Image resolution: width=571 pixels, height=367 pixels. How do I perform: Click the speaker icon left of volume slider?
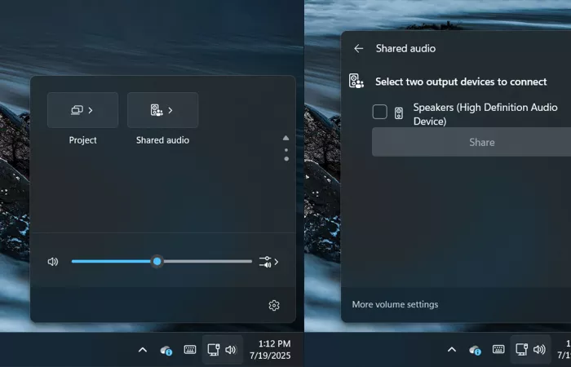[x=53, y=262]
